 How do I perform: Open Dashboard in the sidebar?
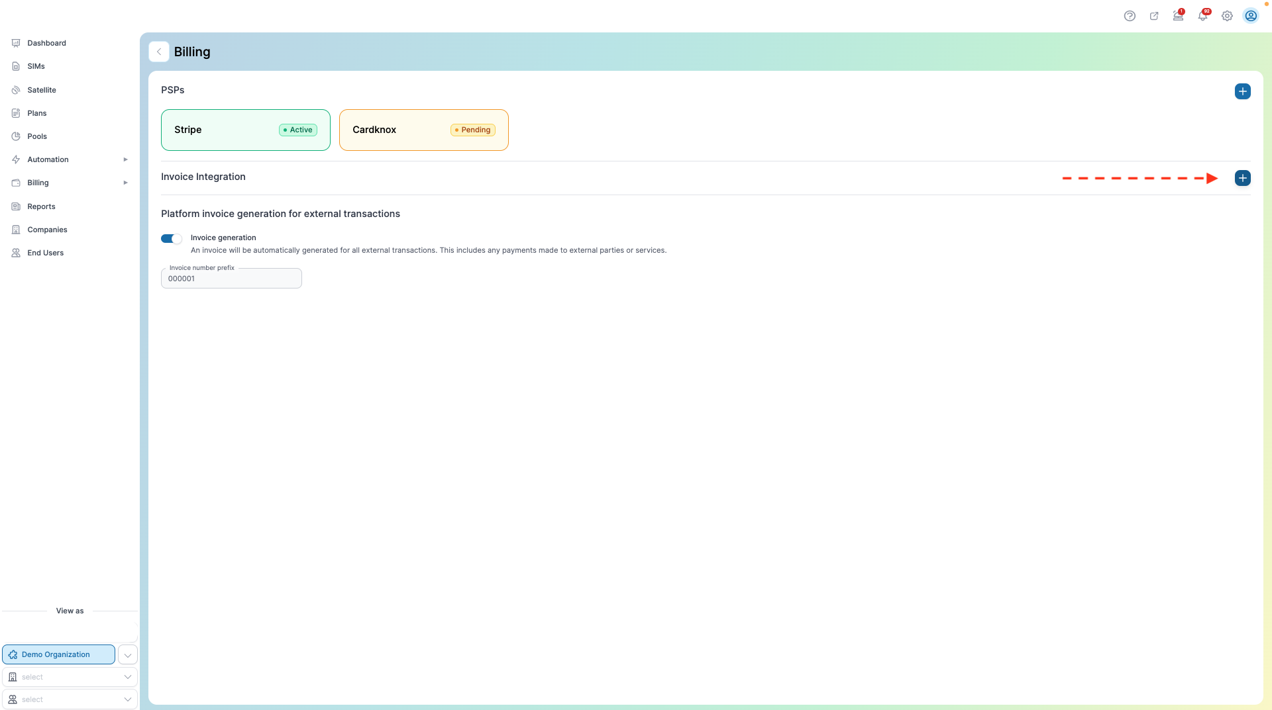click(x=46, y=43)
